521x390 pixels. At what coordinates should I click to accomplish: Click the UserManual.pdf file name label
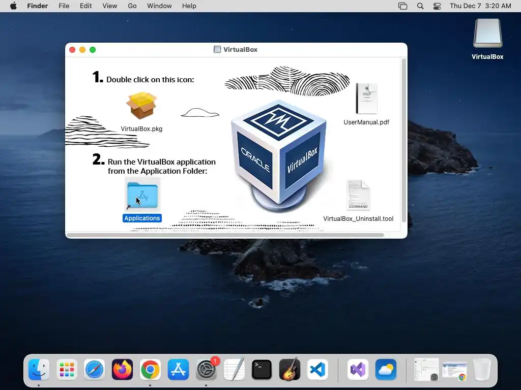pyautogui.click(x=366, y=122)
